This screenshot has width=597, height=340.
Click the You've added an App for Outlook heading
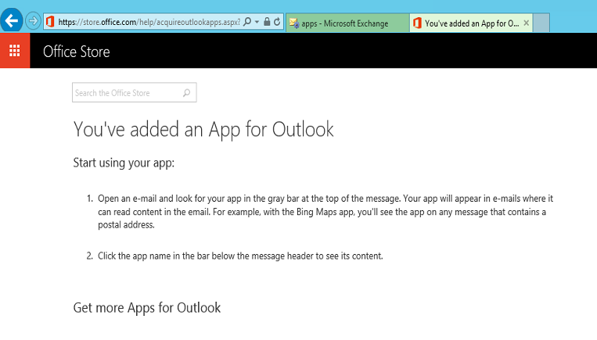tap(203, 130)
